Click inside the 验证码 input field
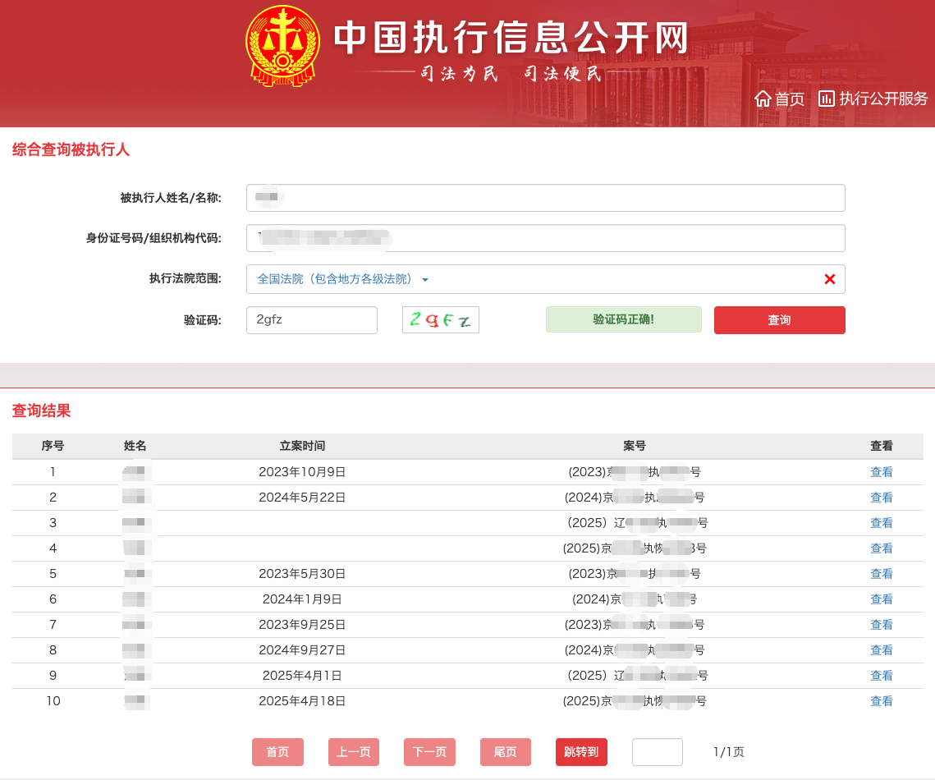The width and height of the screenshot is (935, 780). pos(311,320)
